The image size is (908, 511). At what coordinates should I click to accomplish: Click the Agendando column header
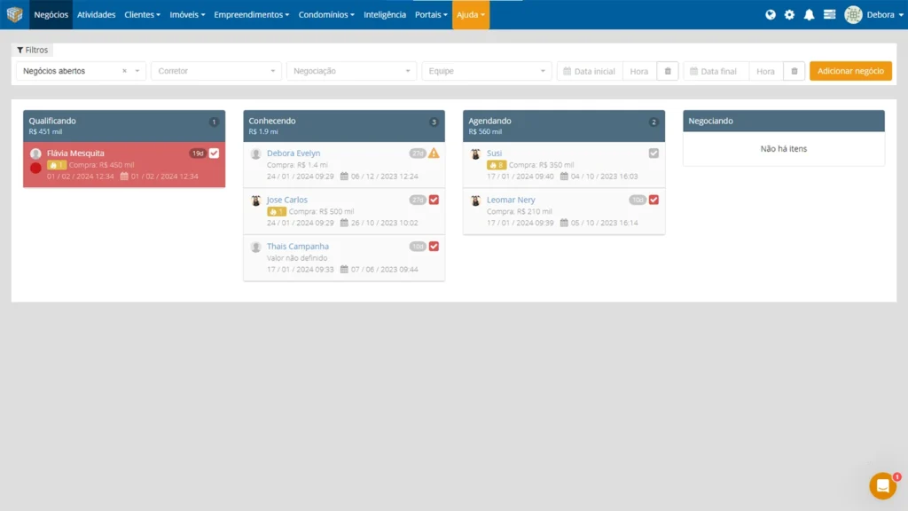[564, 126]
